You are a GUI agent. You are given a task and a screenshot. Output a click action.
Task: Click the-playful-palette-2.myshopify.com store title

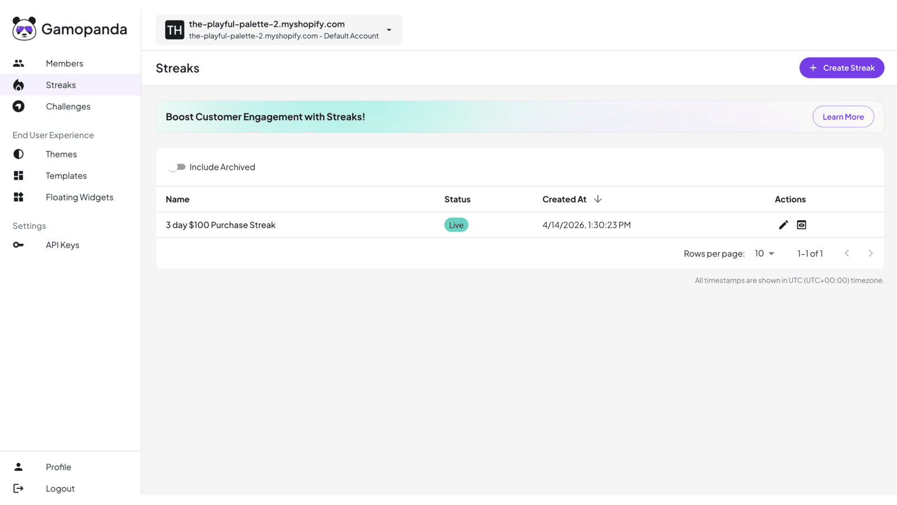[267, 24]
